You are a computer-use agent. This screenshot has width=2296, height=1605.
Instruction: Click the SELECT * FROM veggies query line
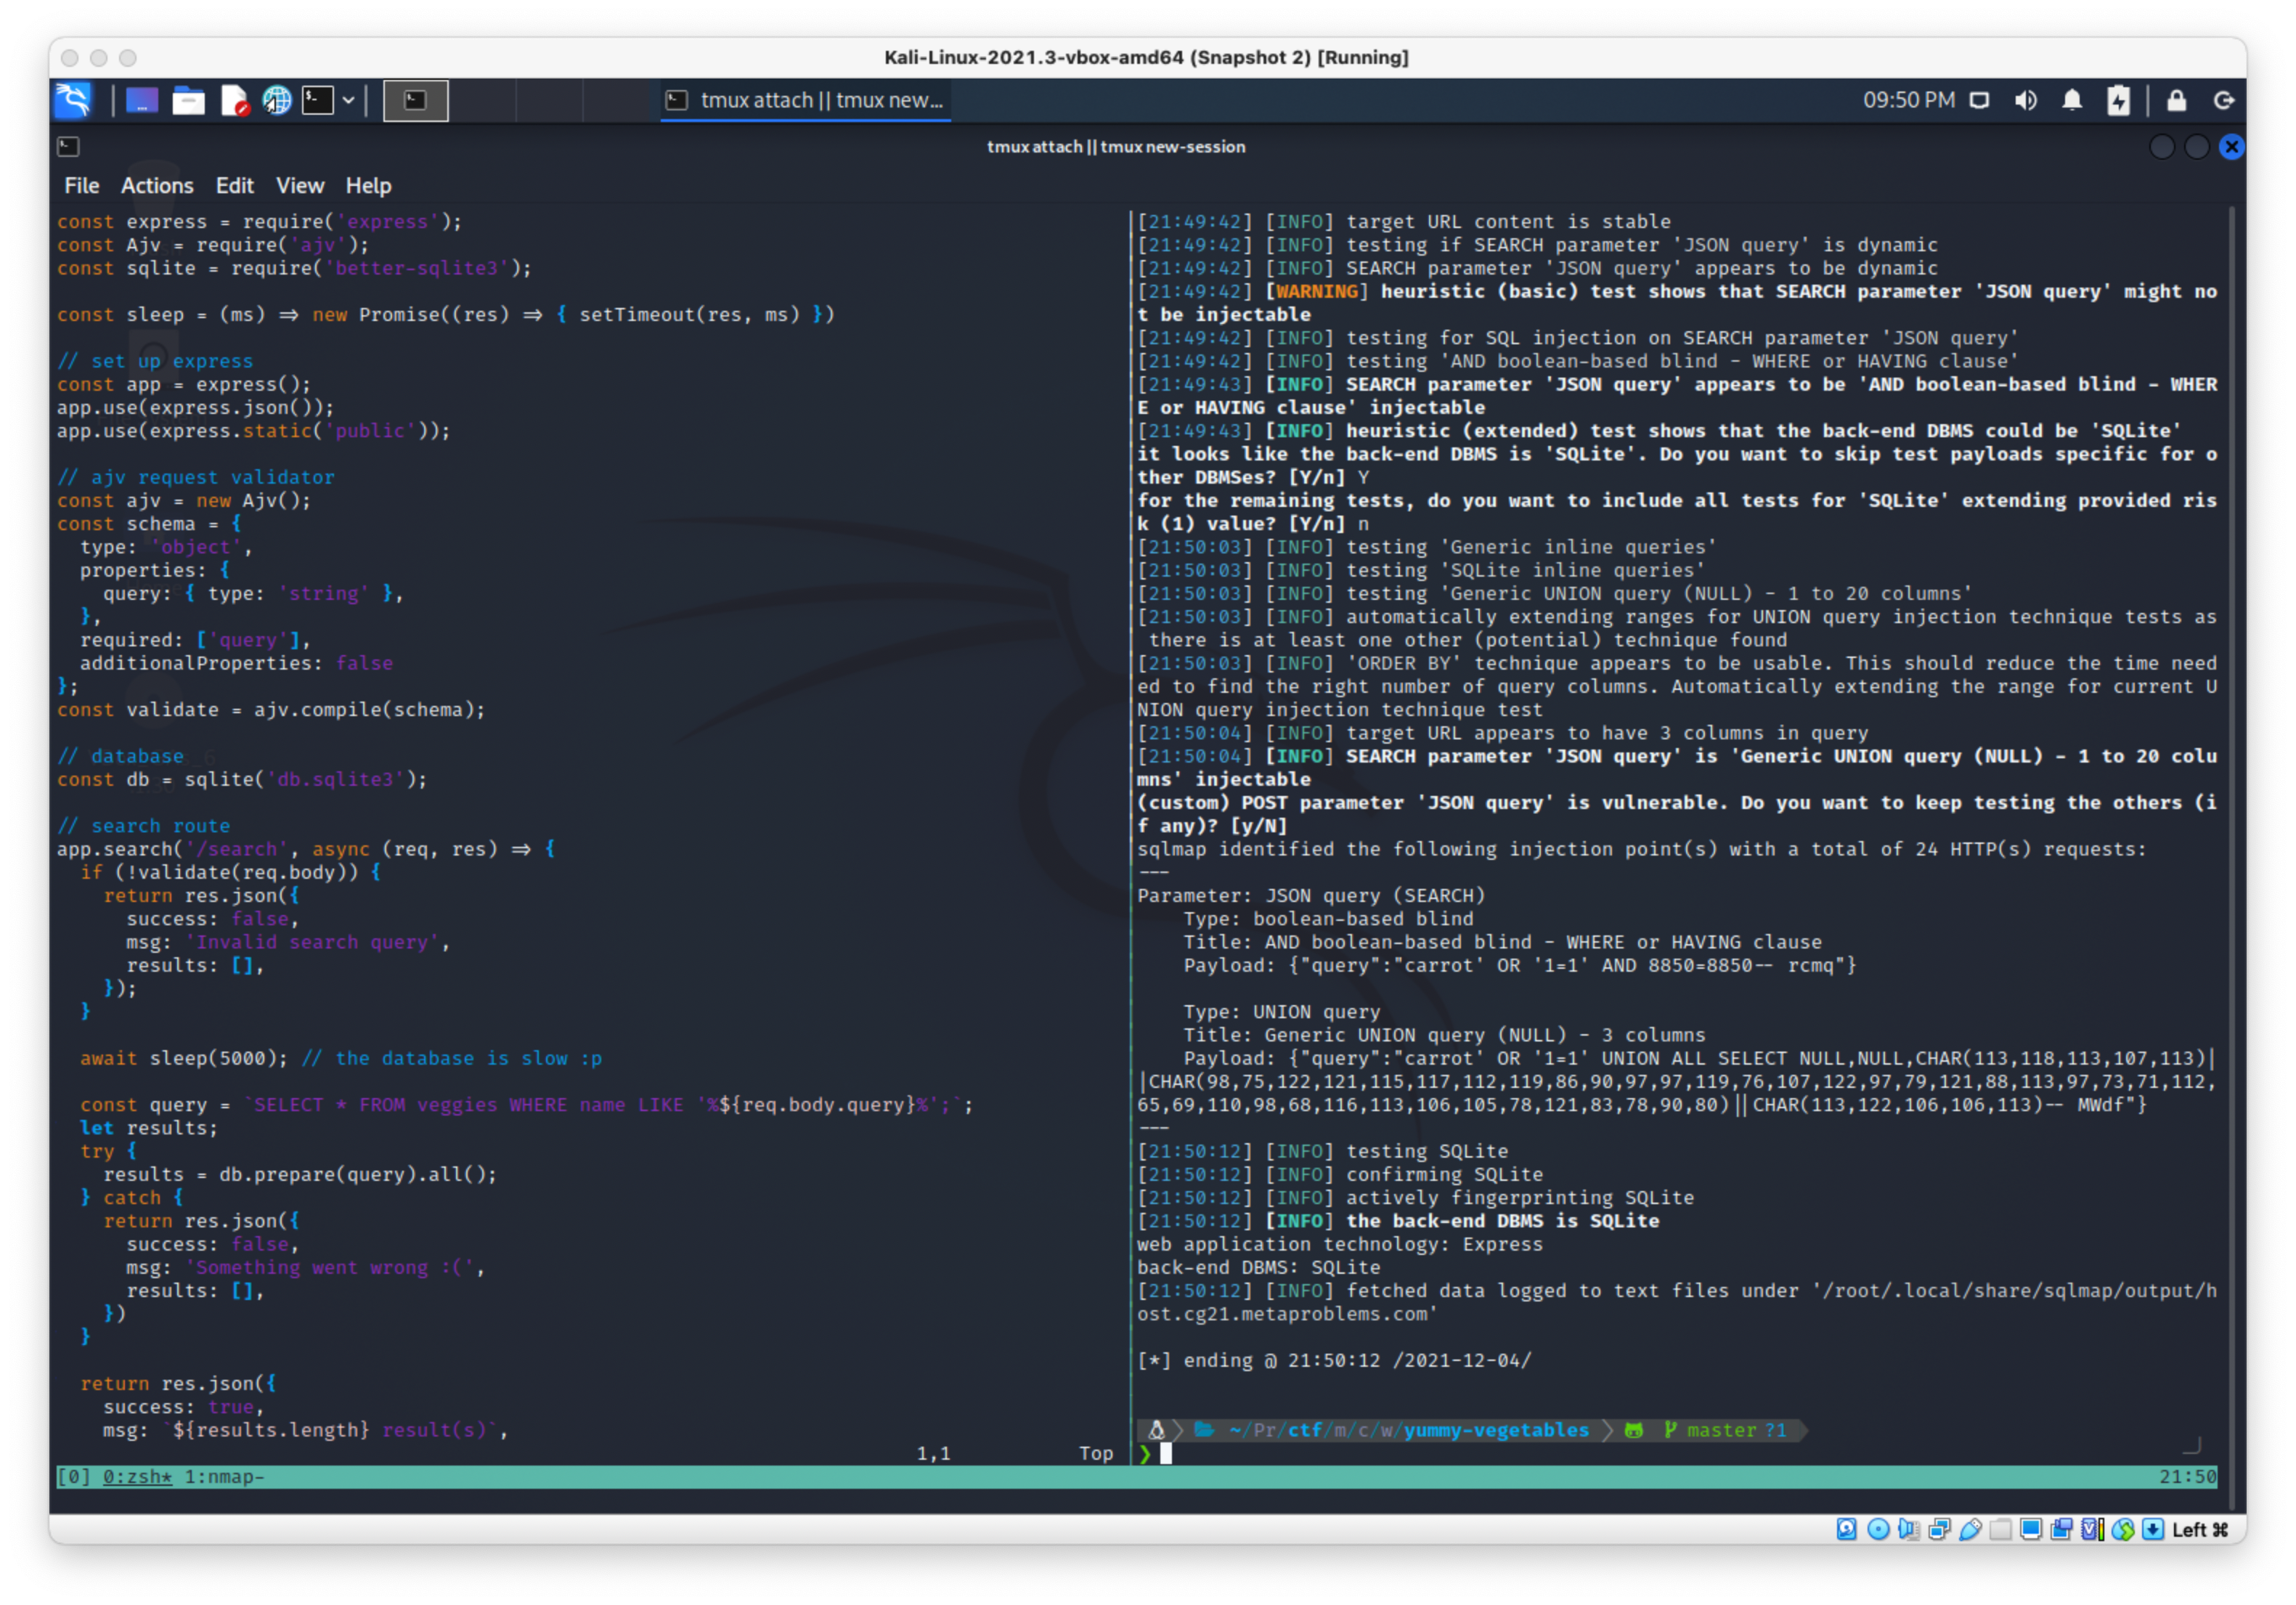(526, 1104)
